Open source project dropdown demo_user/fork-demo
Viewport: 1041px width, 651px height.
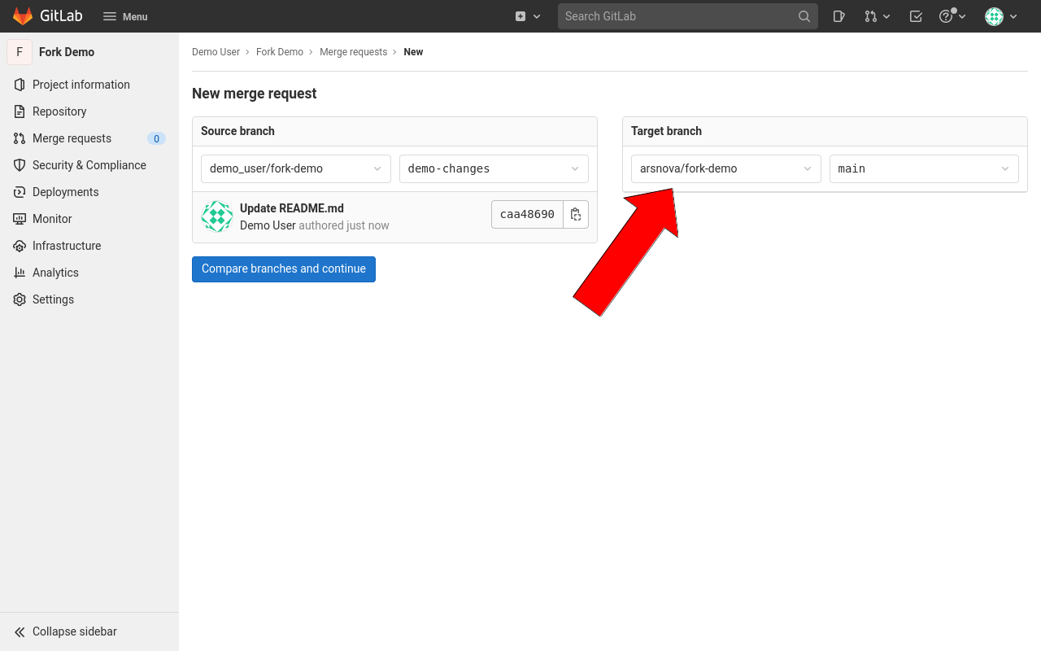[x=296, y=168]
